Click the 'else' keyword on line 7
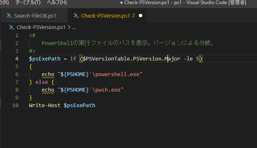Image resolution: width=257 pixels, height=148 pixels. 42,82
